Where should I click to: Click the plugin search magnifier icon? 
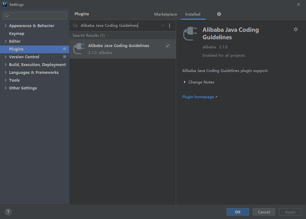coord(75,26)
